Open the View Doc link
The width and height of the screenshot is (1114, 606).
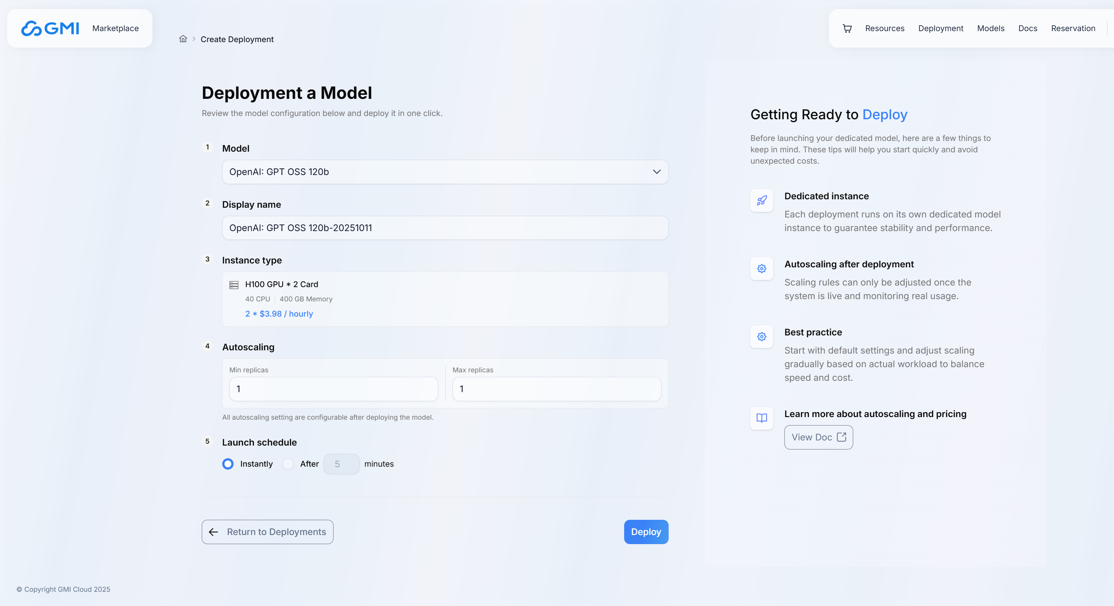818,437
